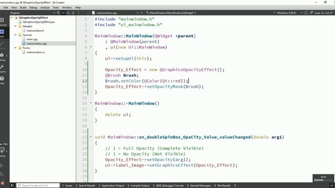
Task: Collapse the Headers folder
Action: [15, 26]
